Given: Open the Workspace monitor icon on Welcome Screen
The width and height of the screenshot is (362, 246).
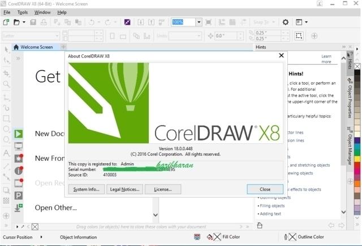Looking at the screenshot, I should pos(19,146).
